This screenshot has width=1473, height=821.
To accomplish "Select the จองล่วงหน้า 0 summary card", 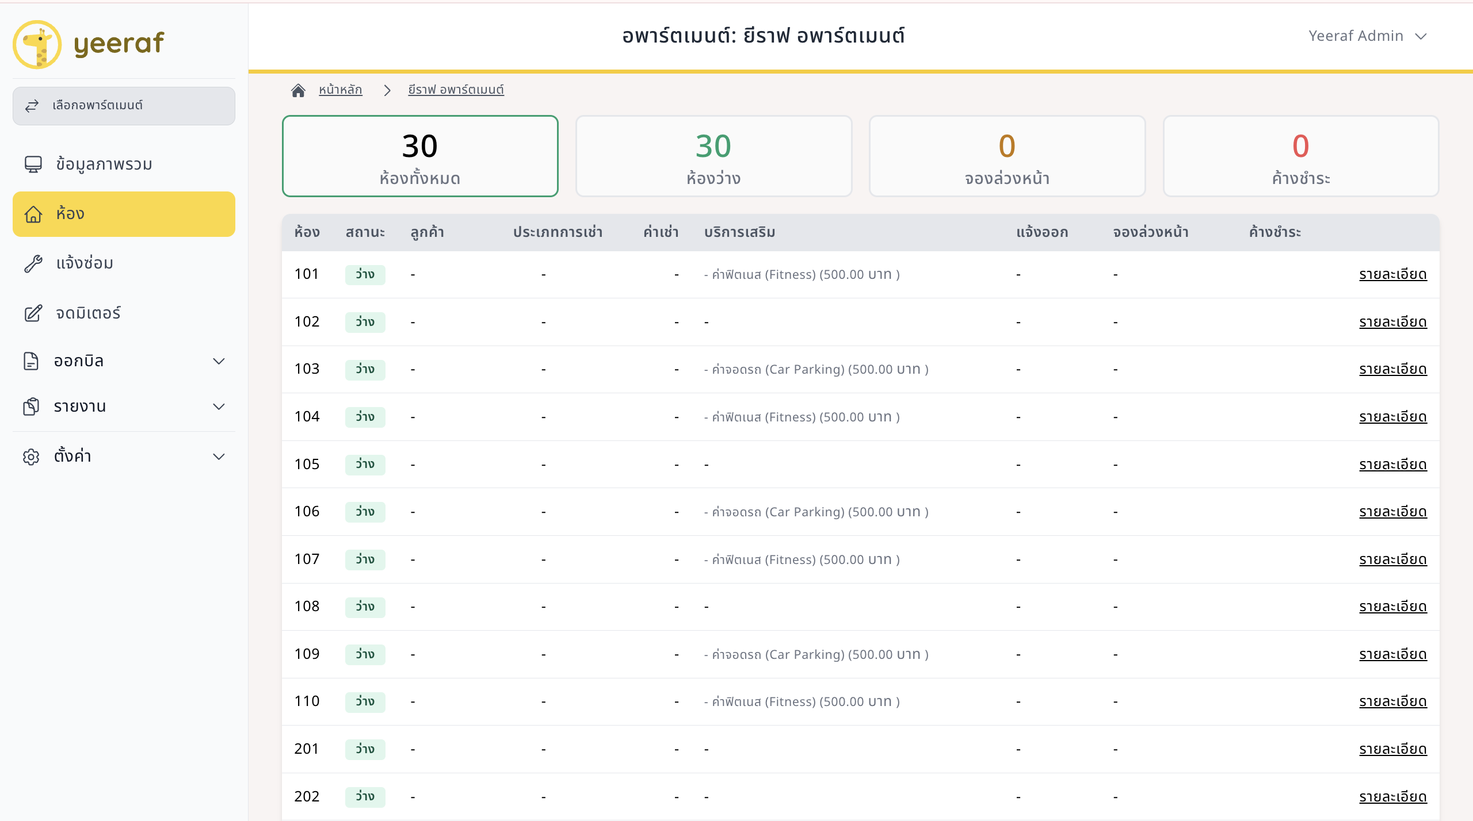I will 1007,156.
